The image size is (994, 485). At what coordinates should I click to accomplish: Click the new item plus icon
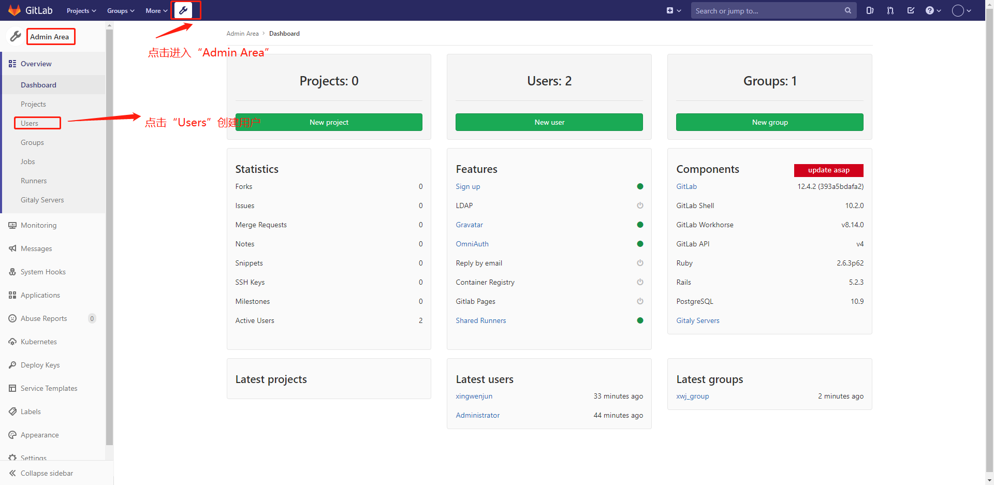tap(670, 10)
